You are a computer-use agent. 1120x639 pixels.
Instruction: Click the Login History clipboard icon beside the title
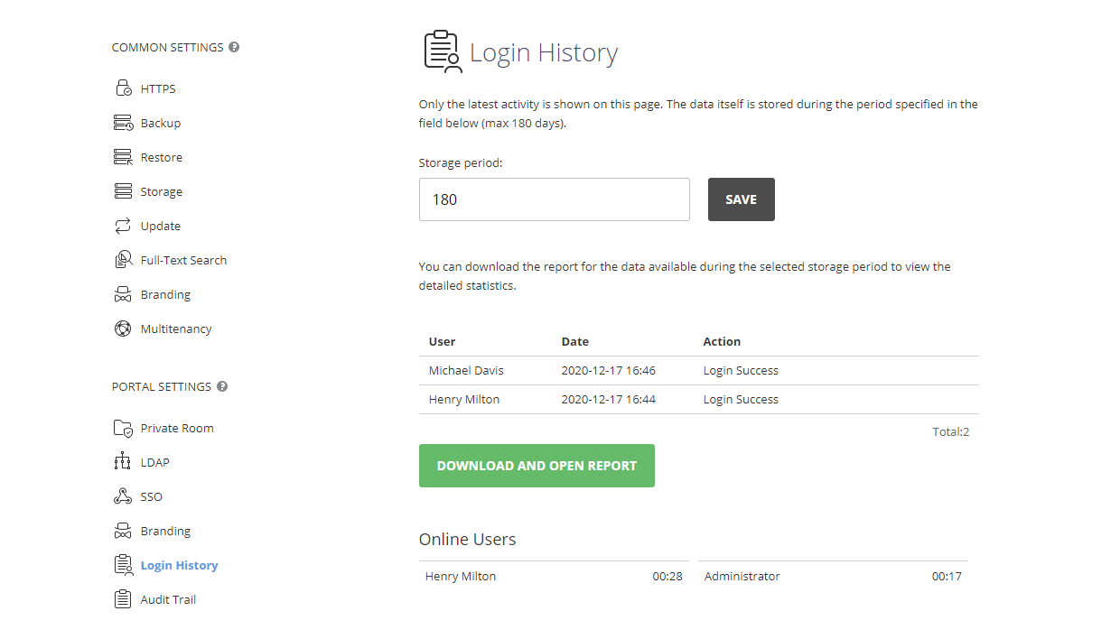(x=441, y=51)
